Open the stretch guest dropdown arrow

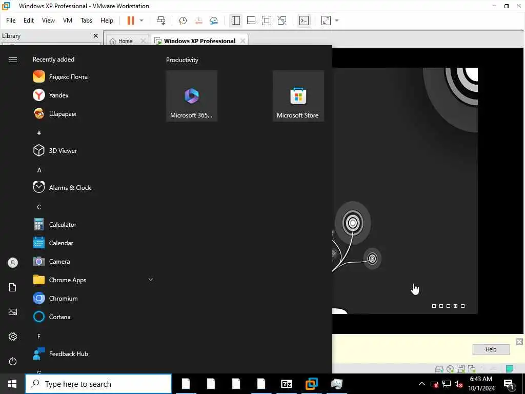click(x=337, y=21)
